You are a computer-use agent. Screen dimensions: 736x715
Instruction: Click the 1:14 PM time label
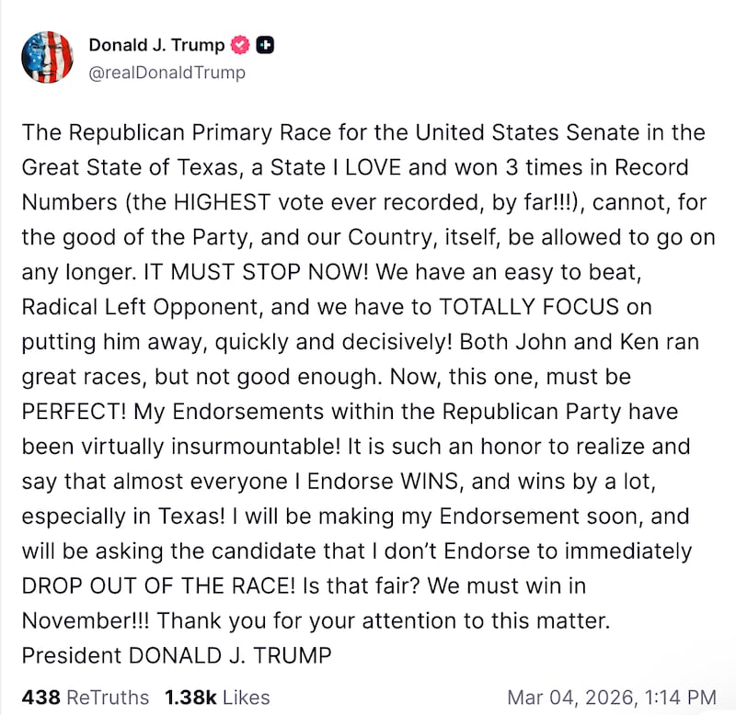(x=679, y=698)
